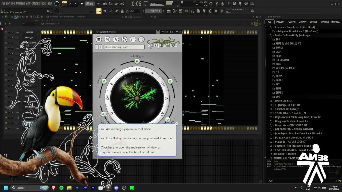Toggle the 3-2-1 countdown before recording
This screenshot has height=192, width=342.
point(111,4)
